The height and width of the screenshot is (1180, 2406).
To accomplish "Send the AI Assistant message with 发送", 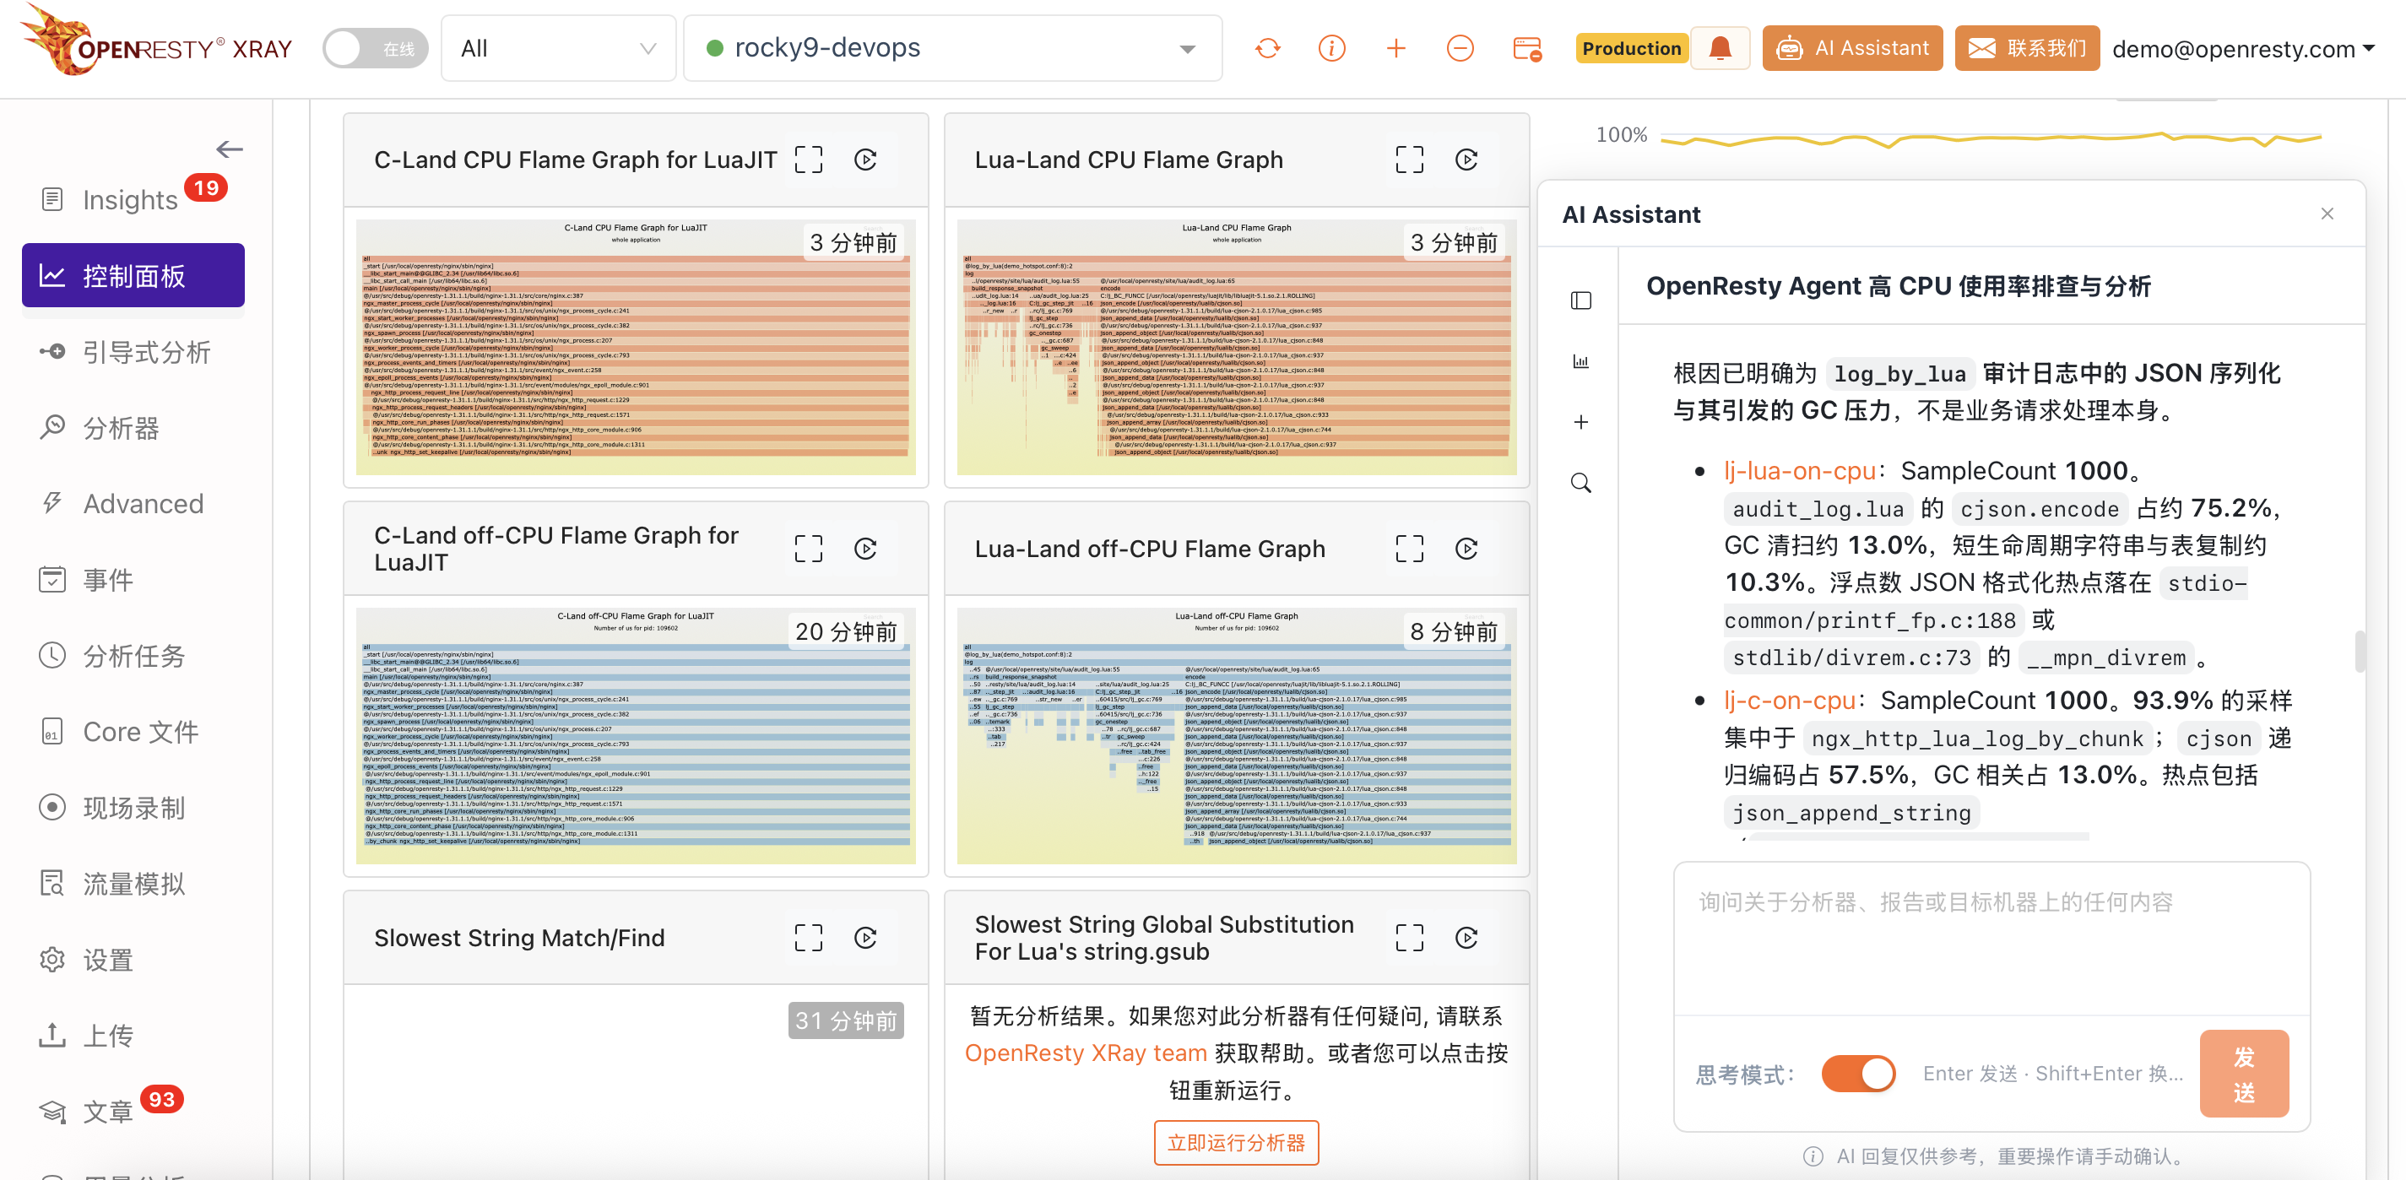I will (x=2243, y=1074).
